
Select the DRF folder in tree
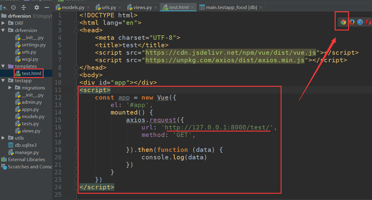[19, 23]
